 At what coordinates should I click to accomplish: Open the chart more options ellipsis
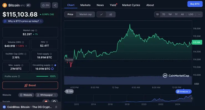199,14
